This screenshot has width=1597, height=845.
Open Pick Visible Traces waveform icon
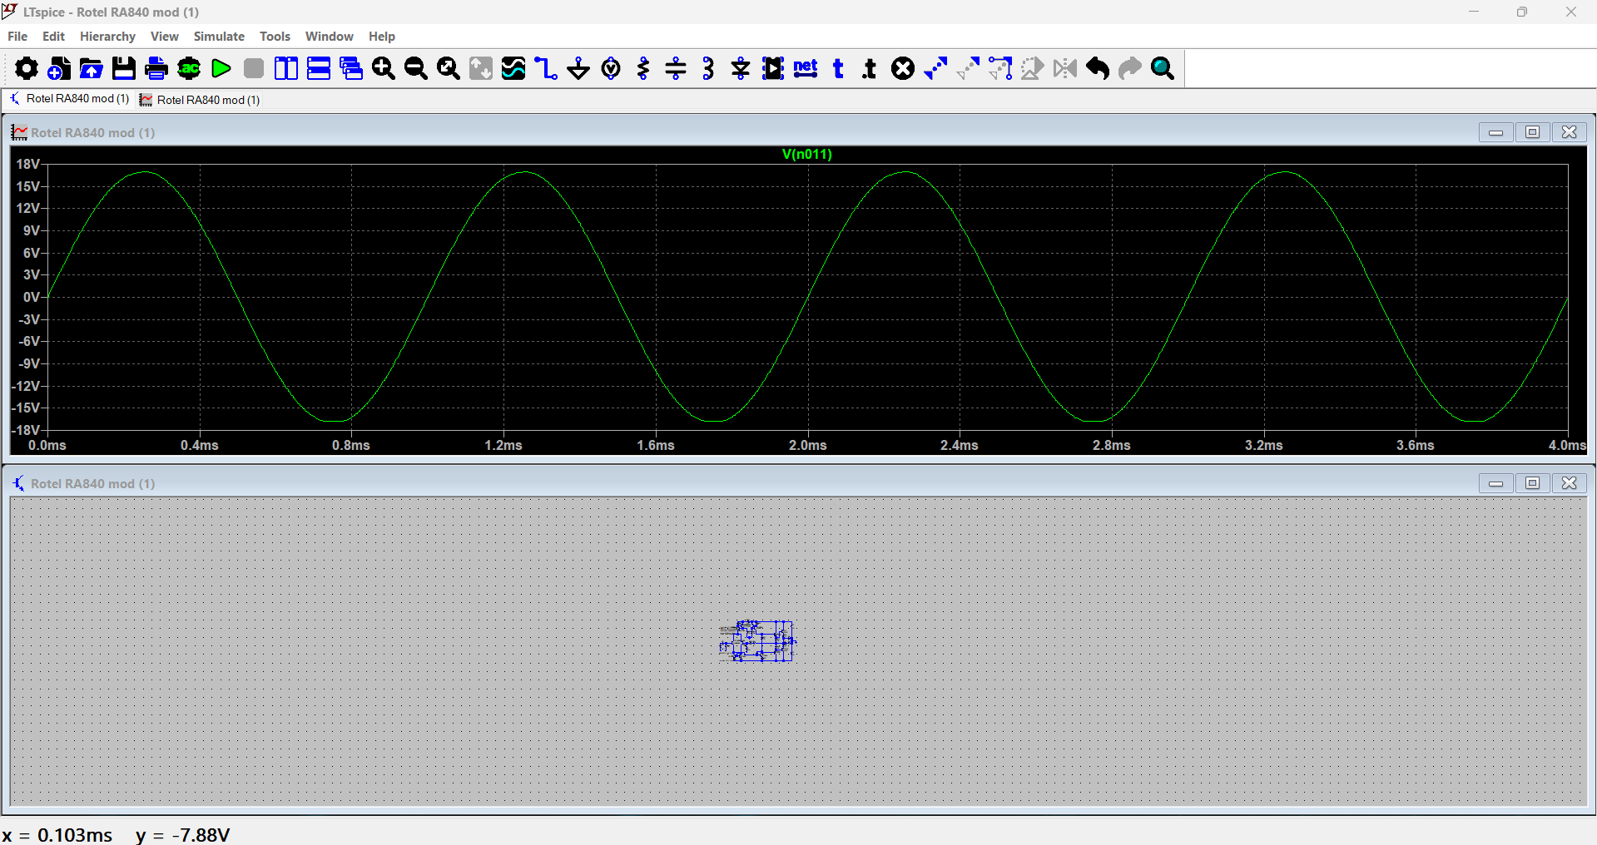click(x=513, y=68)
